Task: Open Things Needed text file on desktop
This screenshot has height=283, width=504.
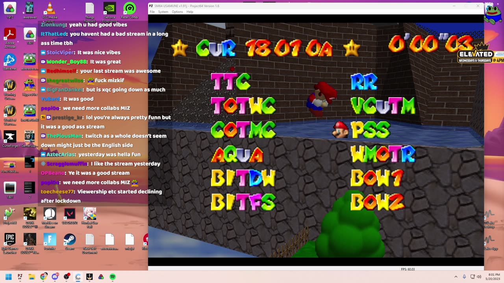Action: 90,12
